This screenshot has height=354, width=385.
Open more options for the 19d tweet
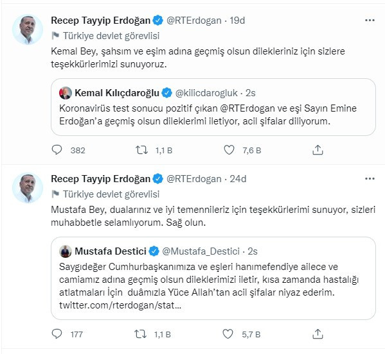(x=370, y=20)
